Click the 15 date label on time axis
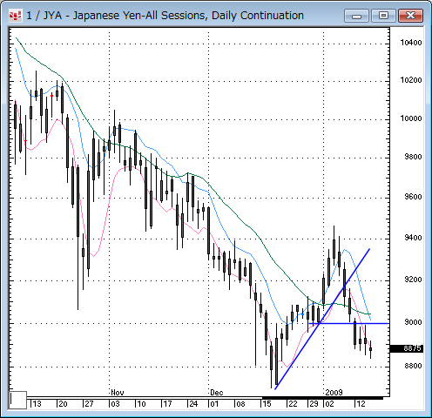Screen dimensions: 432x418 point(267,404)
